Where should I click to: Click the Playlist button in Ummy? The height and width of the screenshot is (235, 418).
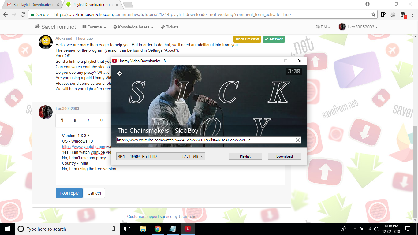coord(245,156)
